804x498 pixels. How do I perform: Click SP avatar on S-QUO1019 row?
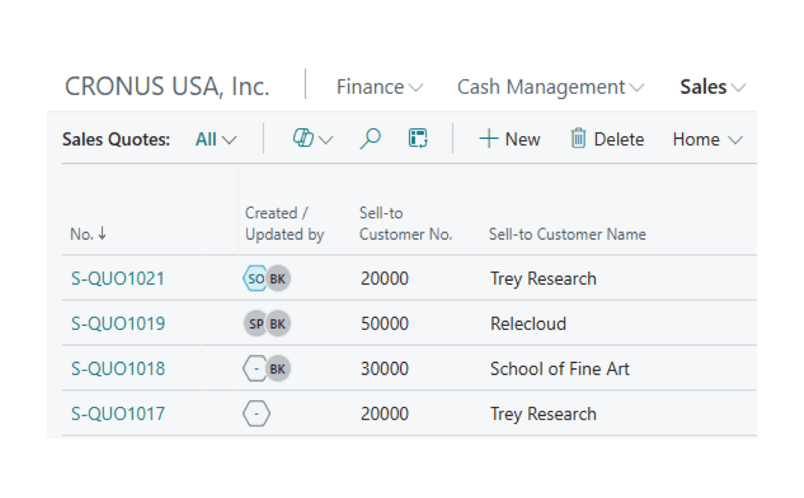(256, 324)
